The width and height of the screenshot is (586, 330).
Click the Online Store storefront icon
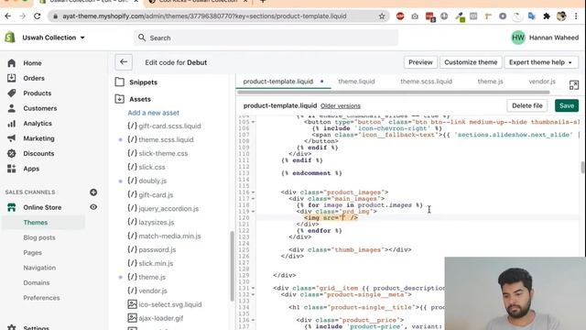click(12, 207)
